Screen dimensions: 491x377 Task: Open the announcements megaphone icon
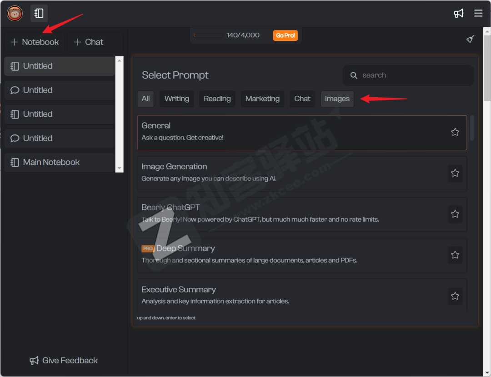point(459,13)
